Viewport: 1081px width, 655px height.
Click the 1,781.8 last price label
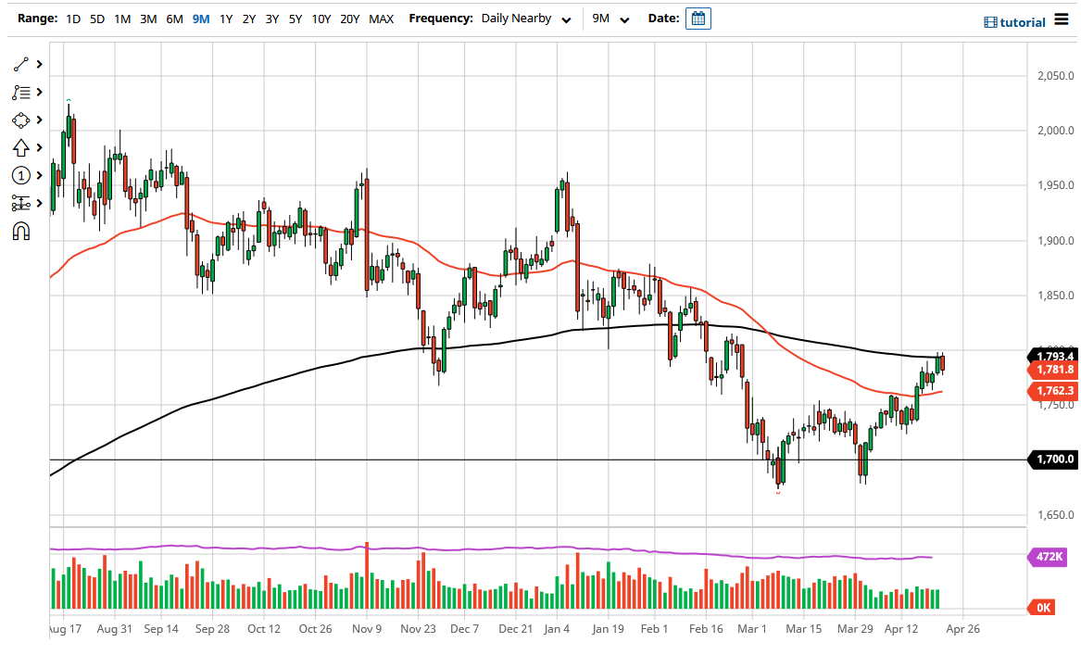click(x=1052, y=370)
